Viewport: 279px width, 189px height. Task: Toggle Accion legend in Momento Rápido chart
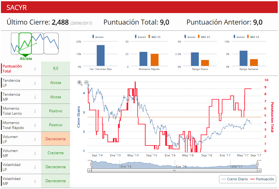click(140, 37)
